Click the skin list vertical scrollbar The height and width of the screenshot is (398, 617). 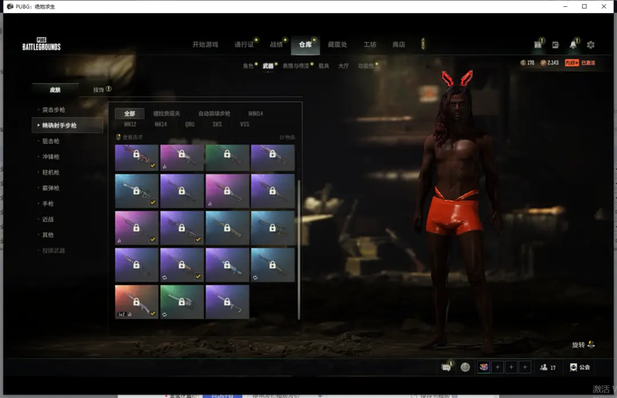pos(299,250)
